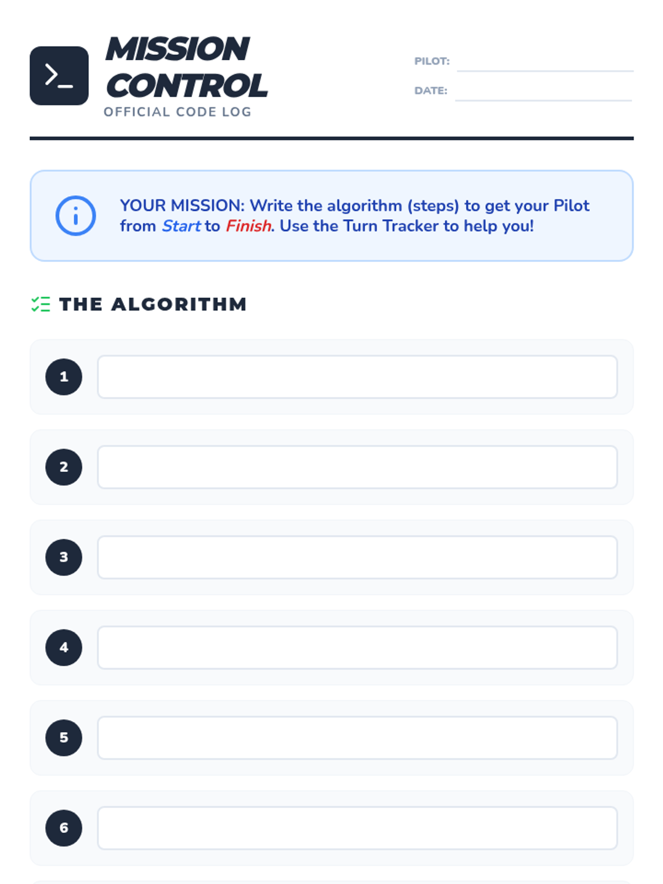
Task: Click the Date entry line
Action: [544, 93]
